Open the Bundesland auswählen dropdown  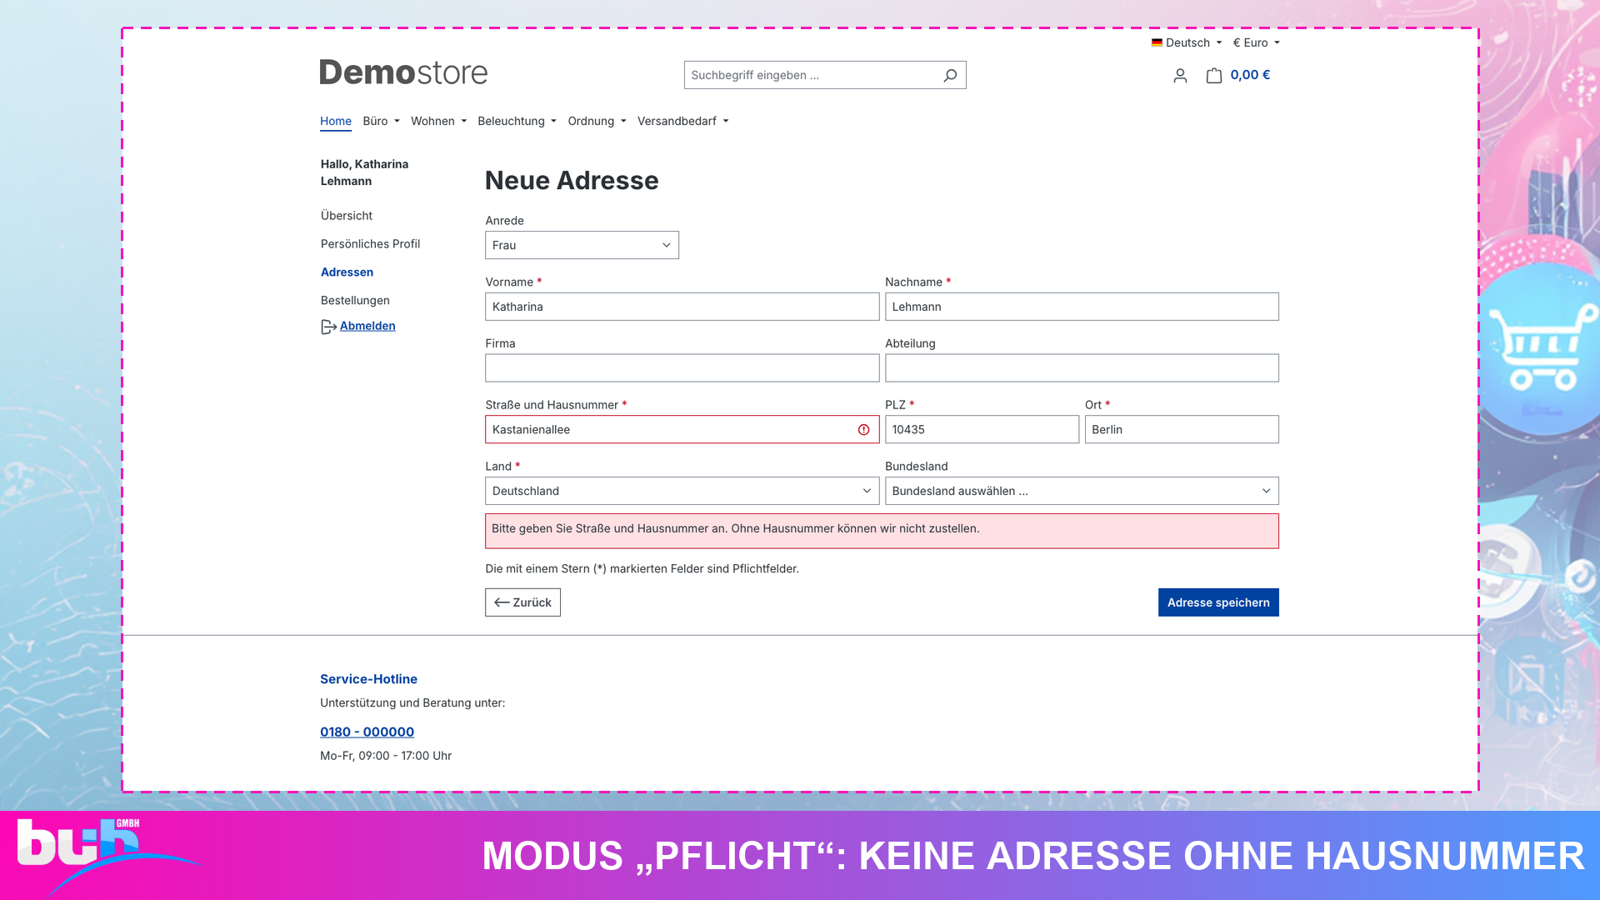pyautogui.click(x=1082, y=491)
